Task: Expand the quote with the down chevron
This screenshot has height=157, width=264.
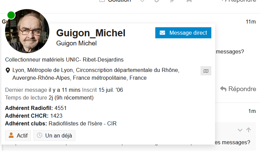Action: coord(240,130)
